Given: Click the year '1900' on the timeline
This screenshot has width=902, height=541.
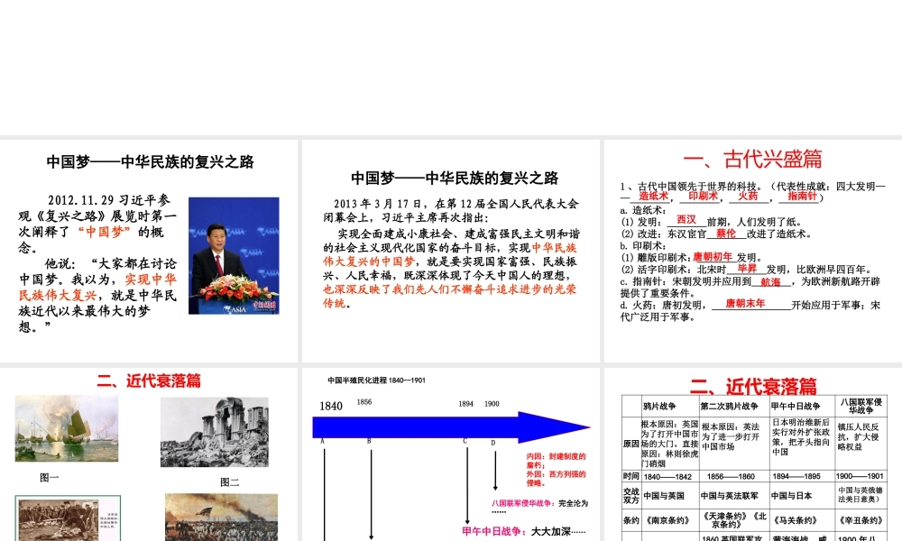Looking at the screenshot, I should (x=492, y=404).
